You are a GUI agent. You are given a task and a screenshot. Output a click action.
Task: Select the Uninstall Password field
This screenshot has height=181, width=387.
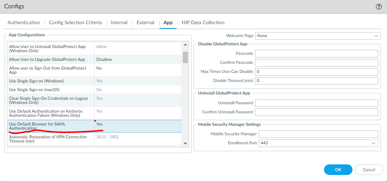tap(316, 103)
